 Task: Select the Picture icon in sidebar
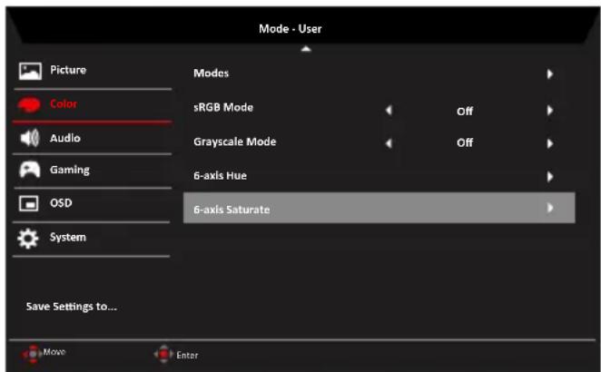[30, 71]
